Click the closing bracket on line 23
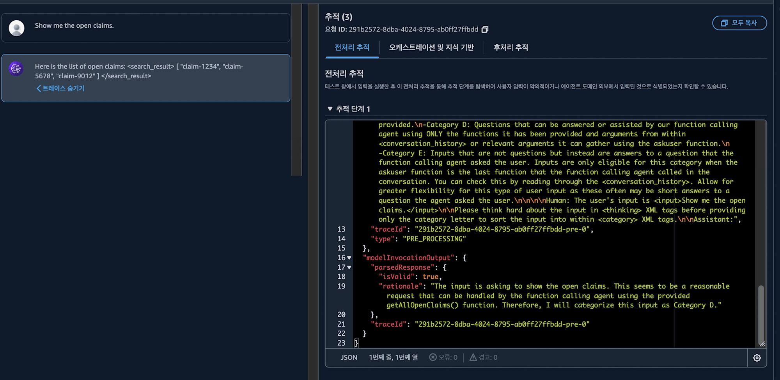 356,343
